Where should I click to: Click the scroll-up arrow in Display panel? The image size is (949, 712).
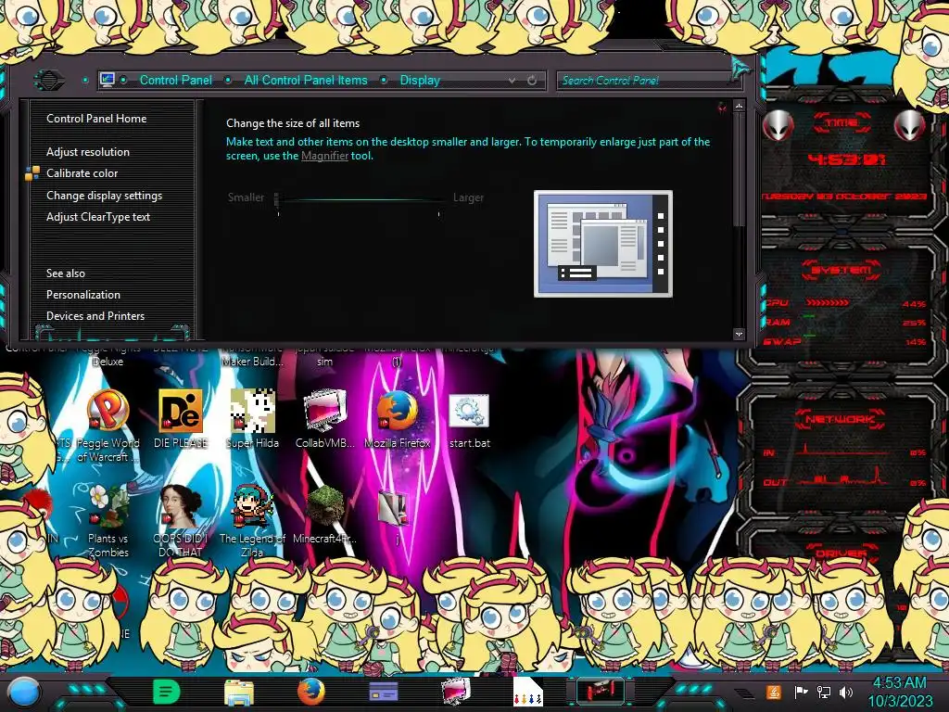[x=739, y=106]
